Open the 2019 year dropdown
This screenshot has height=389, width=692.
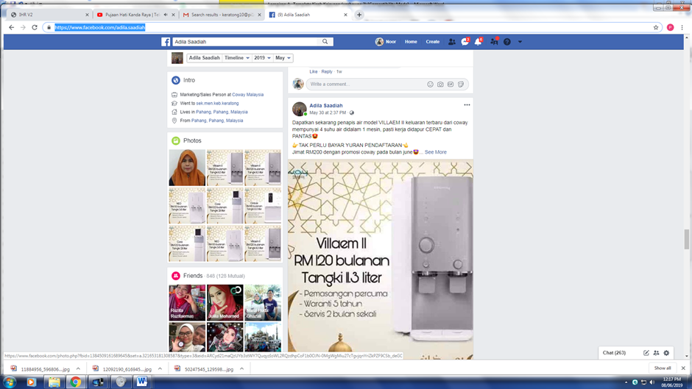[x=263, y=57]
